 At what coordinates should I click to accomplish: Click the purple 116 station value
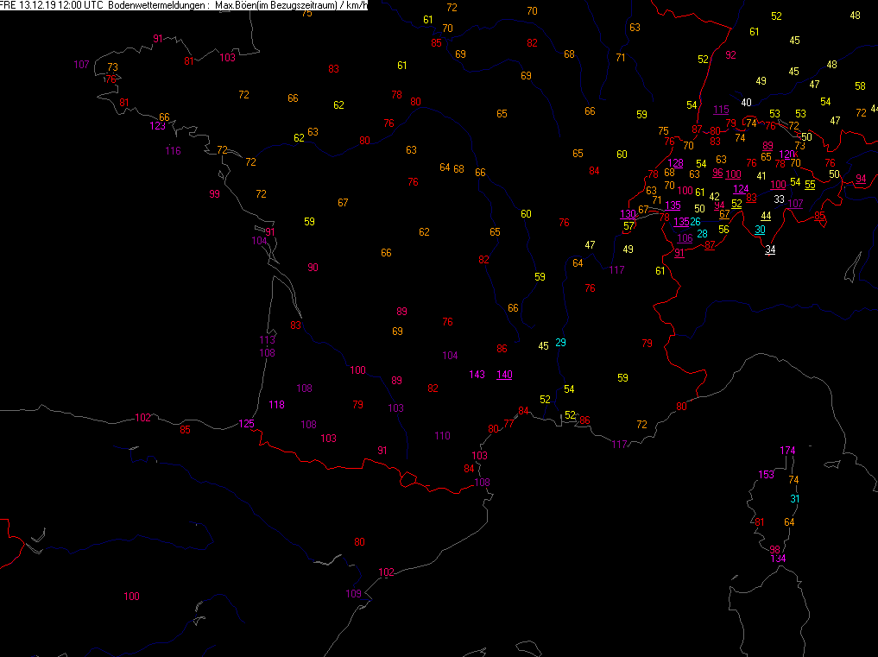(173, 152)
